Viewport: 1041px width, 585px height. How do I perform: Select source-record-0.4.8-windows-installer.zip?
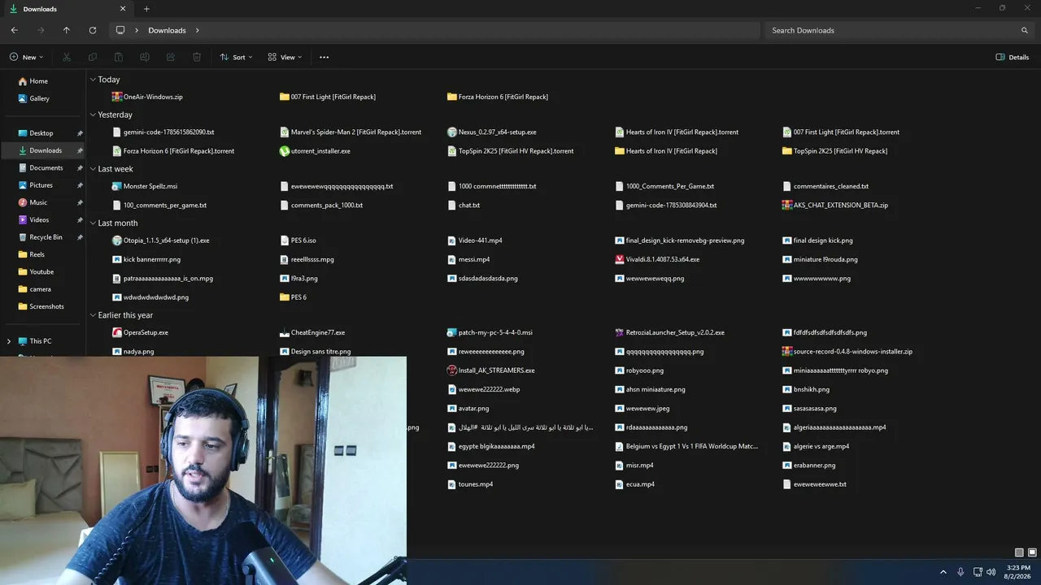847,352
